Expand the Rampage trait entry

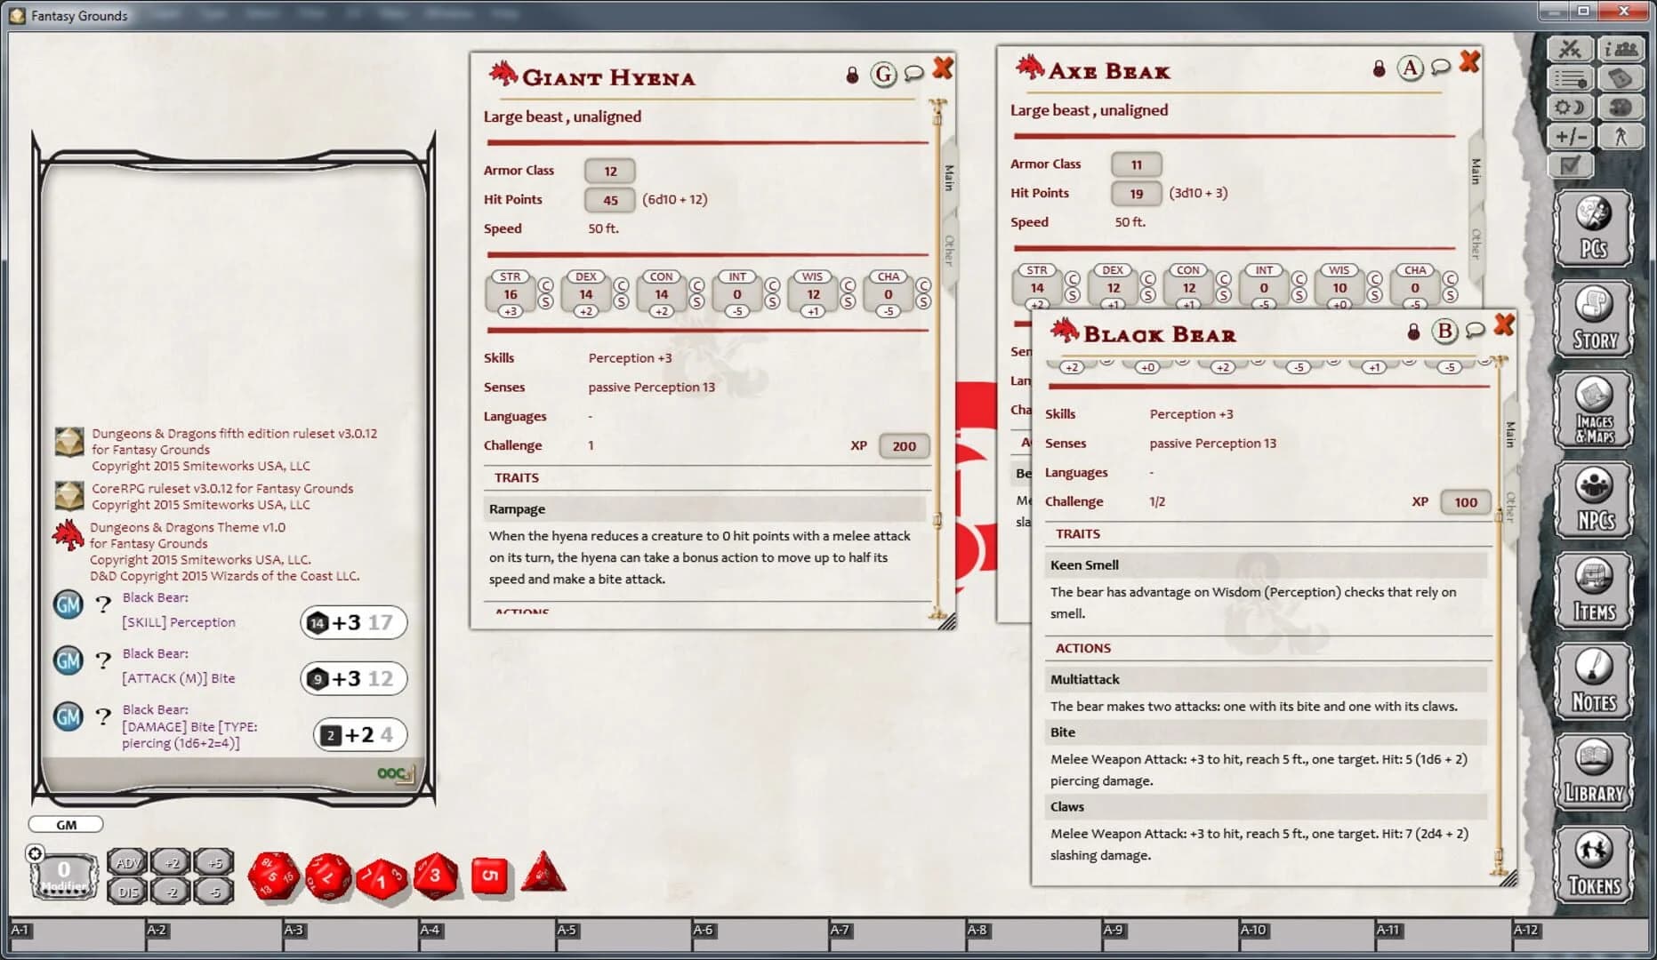[x=517, y=508]
